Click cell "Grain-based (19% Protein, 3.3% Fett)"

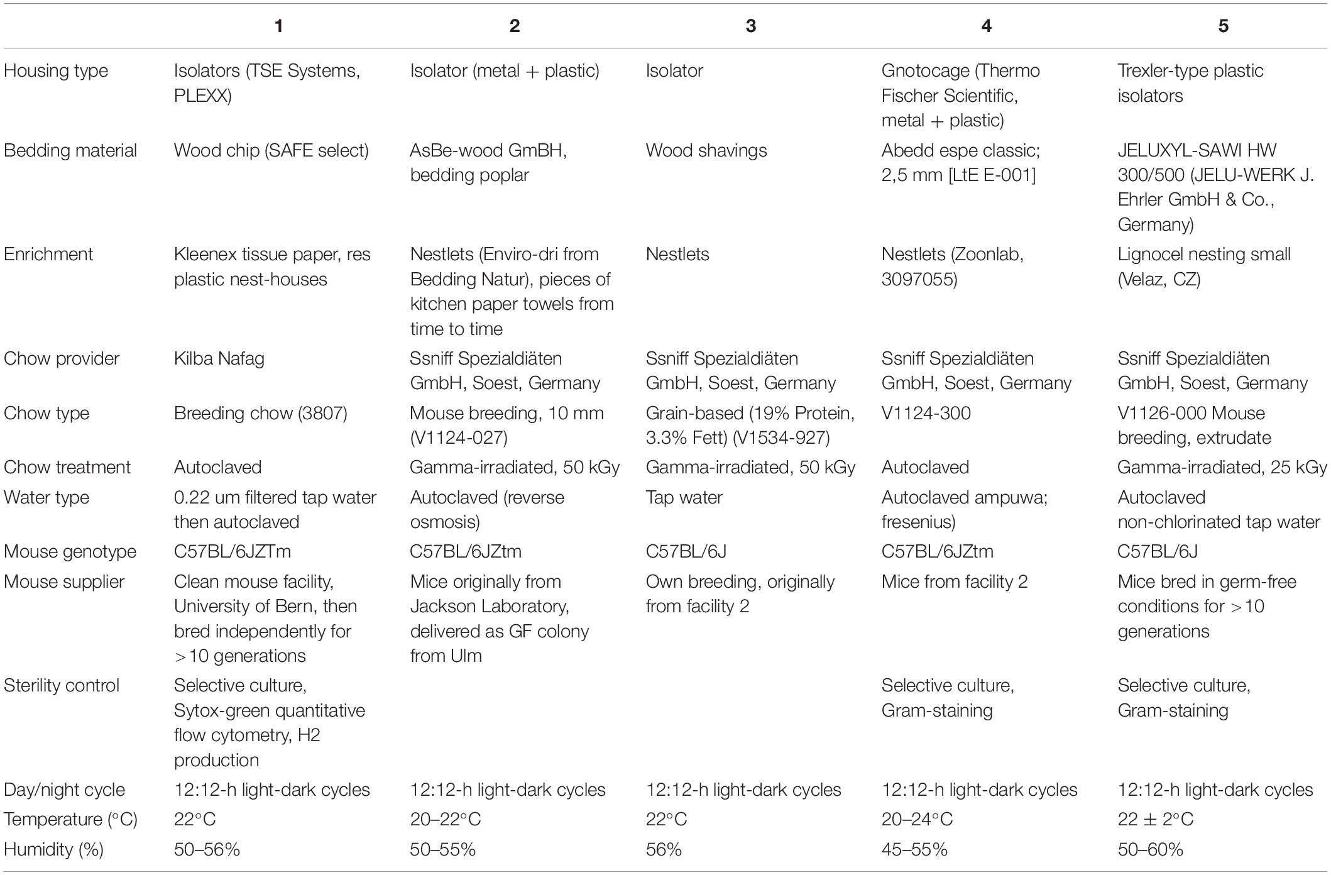point(750,426)
